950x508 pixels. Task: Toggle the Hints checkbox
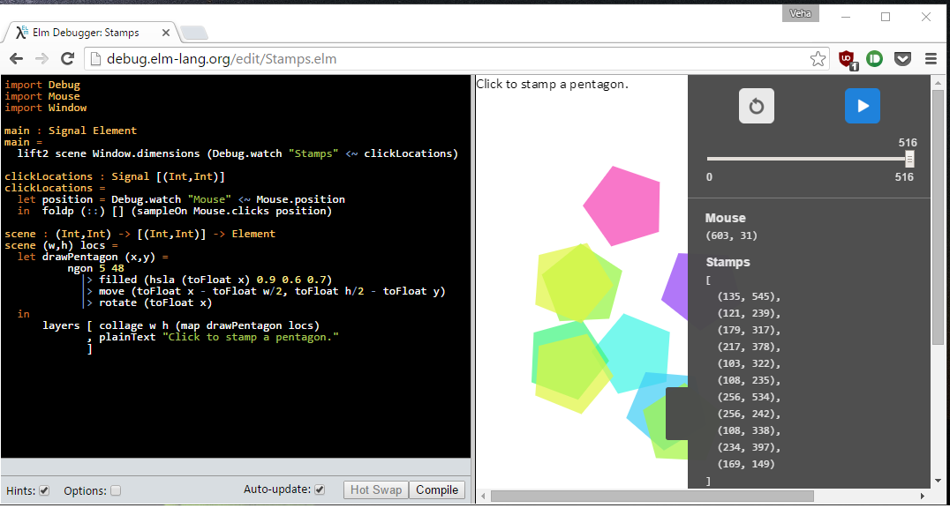(x=43, y=490)
